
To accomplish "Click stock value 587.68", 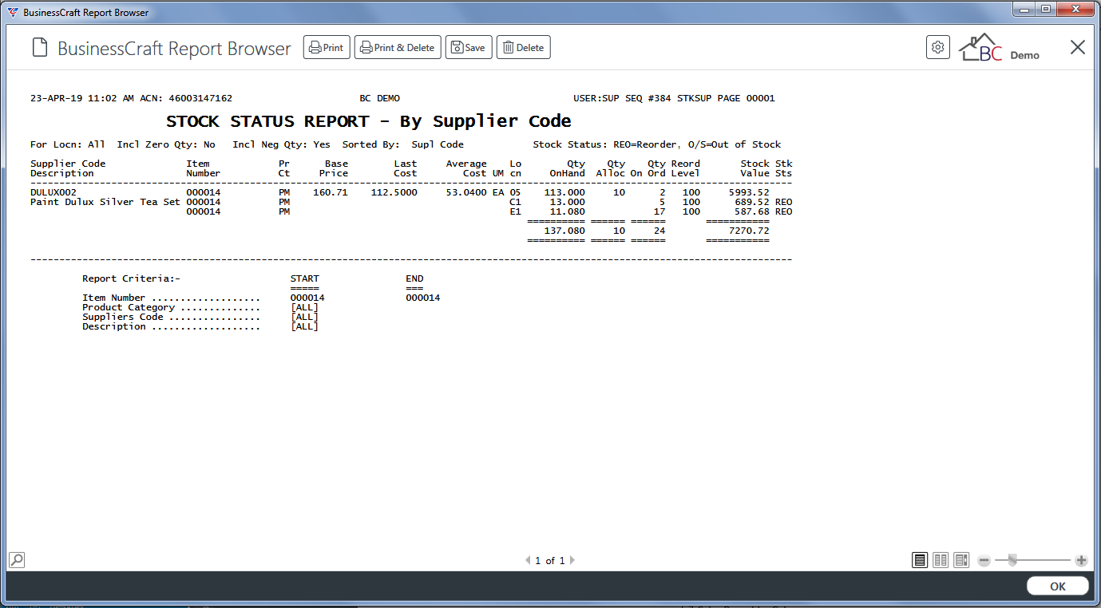I will tap(752, 212).
